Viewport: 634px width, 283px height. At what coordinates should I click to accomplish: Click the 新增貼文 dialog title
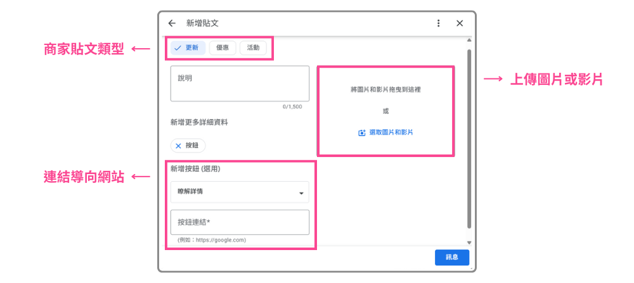[x=202, y=23]
